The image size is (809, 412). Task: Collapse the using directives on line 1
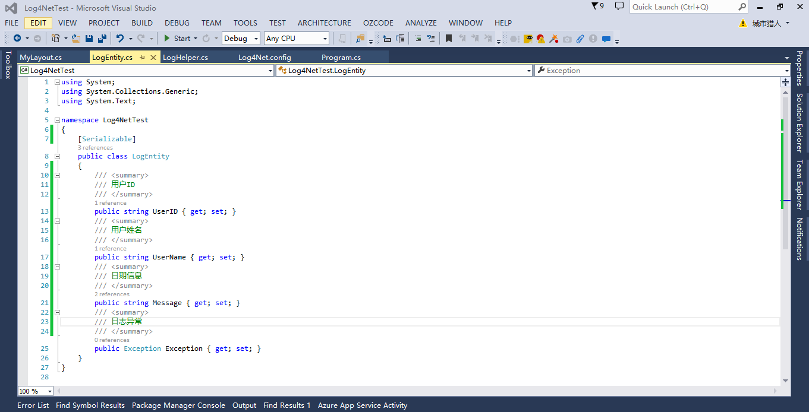click(x=57, y=82)
